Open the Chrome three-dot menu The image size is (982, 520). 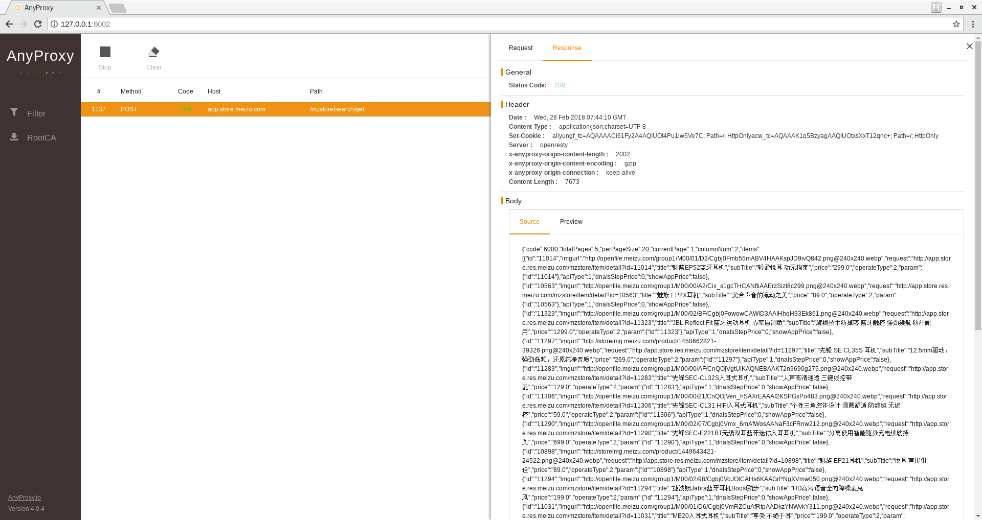973,24
